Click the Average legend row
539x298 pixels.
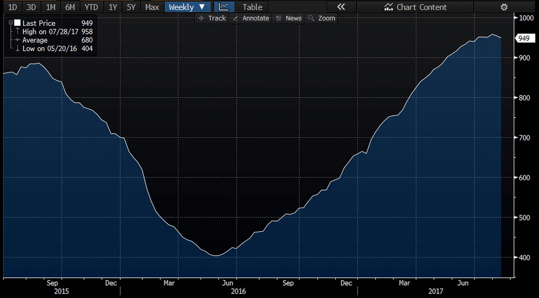point(54,40)
